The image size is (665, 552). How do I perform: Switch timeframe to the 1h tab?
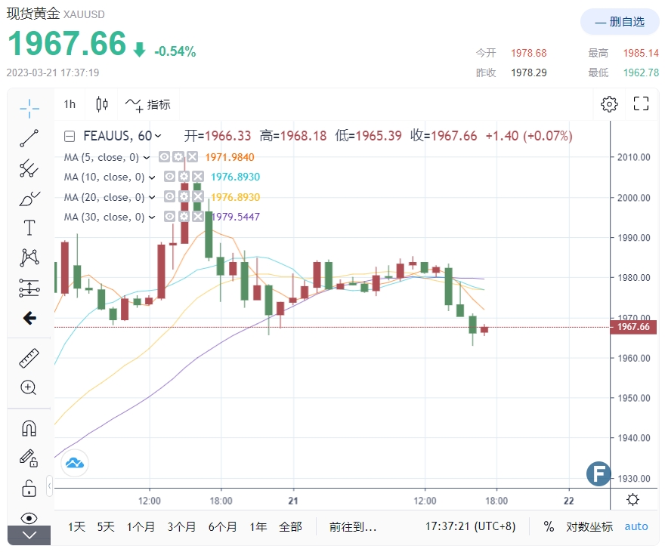click(70, 103)
